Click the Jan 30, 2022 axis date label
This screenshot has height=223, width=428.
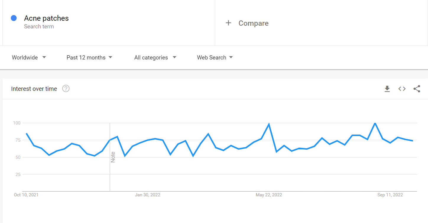point(147,195)
